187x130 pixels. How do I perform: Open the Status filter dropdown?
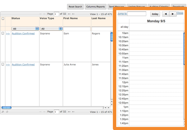click(25, 29)
